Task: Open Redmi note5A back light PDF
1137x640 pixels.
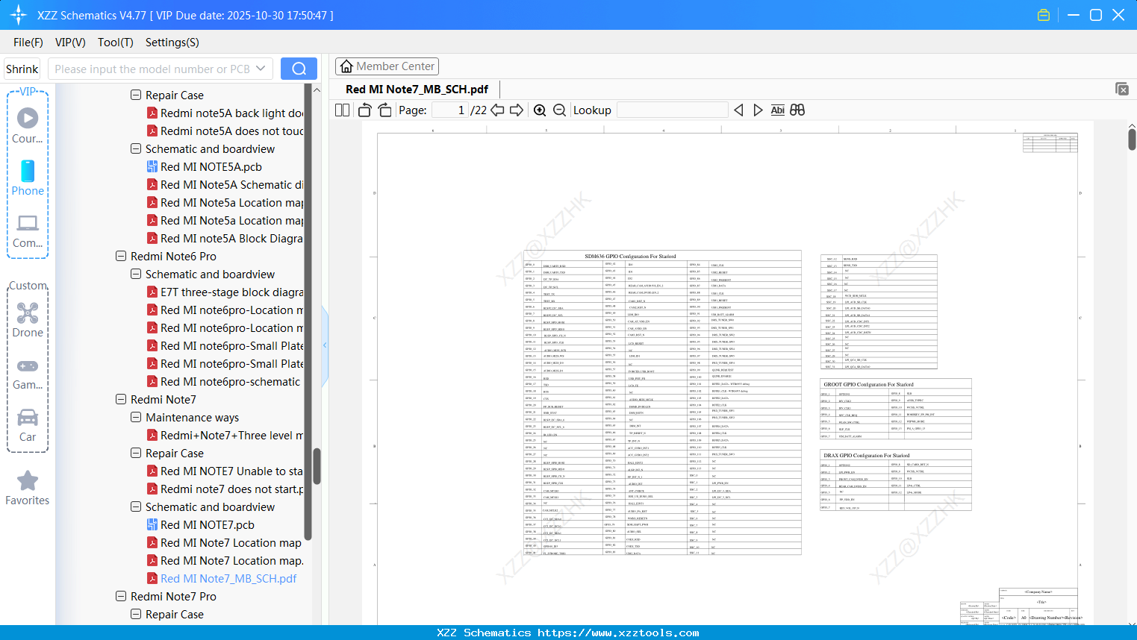Action: click(225, 113)
